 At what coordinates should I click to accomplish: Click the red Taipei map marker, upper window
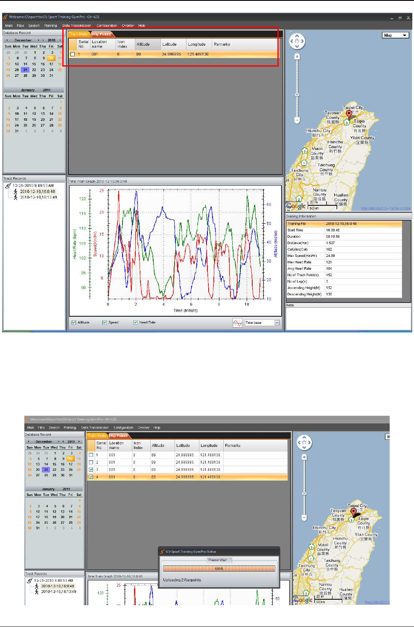pos(349,115)
